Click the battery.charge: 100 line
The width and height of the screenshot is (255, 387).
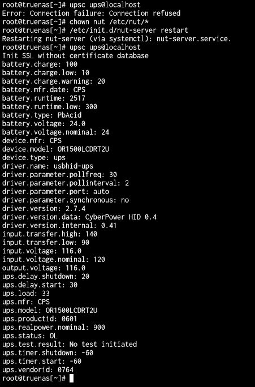click(x=40, y=64)
